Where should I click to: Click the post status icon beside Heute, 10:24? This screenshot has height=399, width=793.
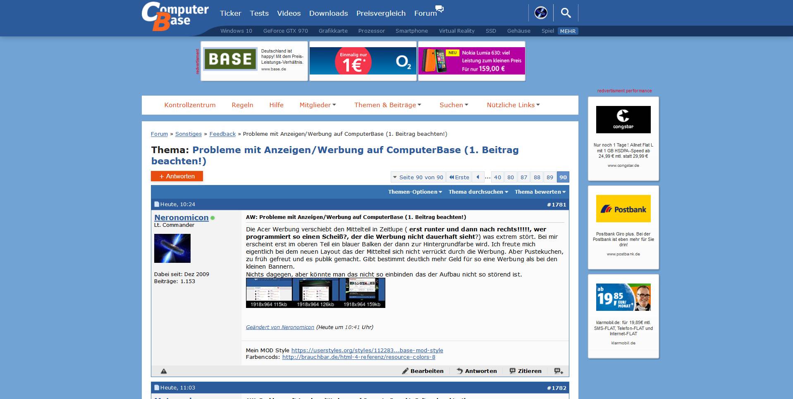[x=157, y=204]
